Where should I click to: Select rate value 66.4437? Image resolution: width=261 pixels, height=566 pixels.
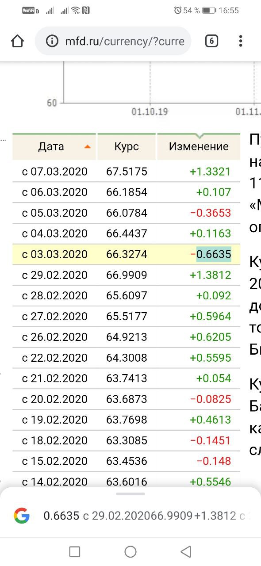[127, 233]
